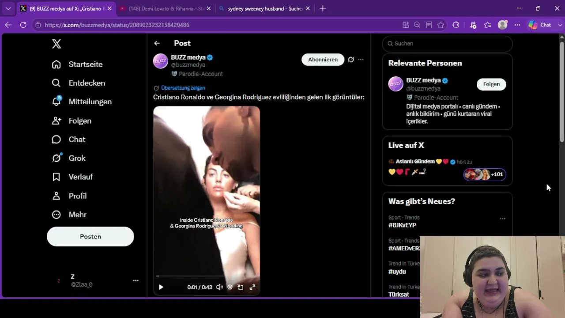Close the Demi Lovato & Rihanna tab
The height and width of the screenshot is (318, 565).
point(209,8)
